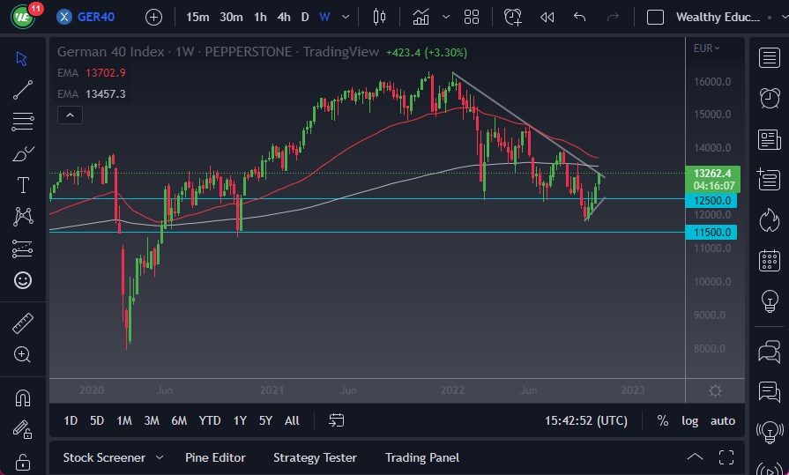Open the EUR currency dropdown

(x=707, y=48)
